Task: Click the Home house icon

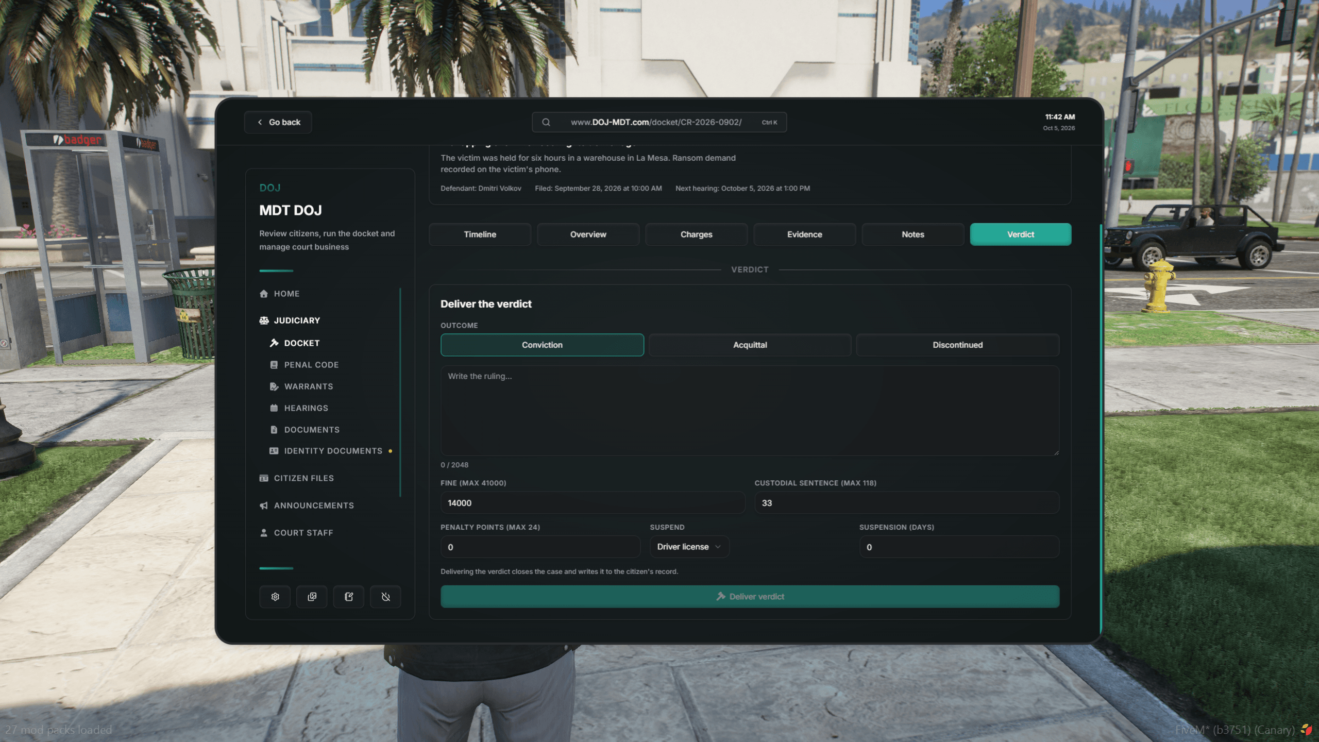Action: pos(264,294)
